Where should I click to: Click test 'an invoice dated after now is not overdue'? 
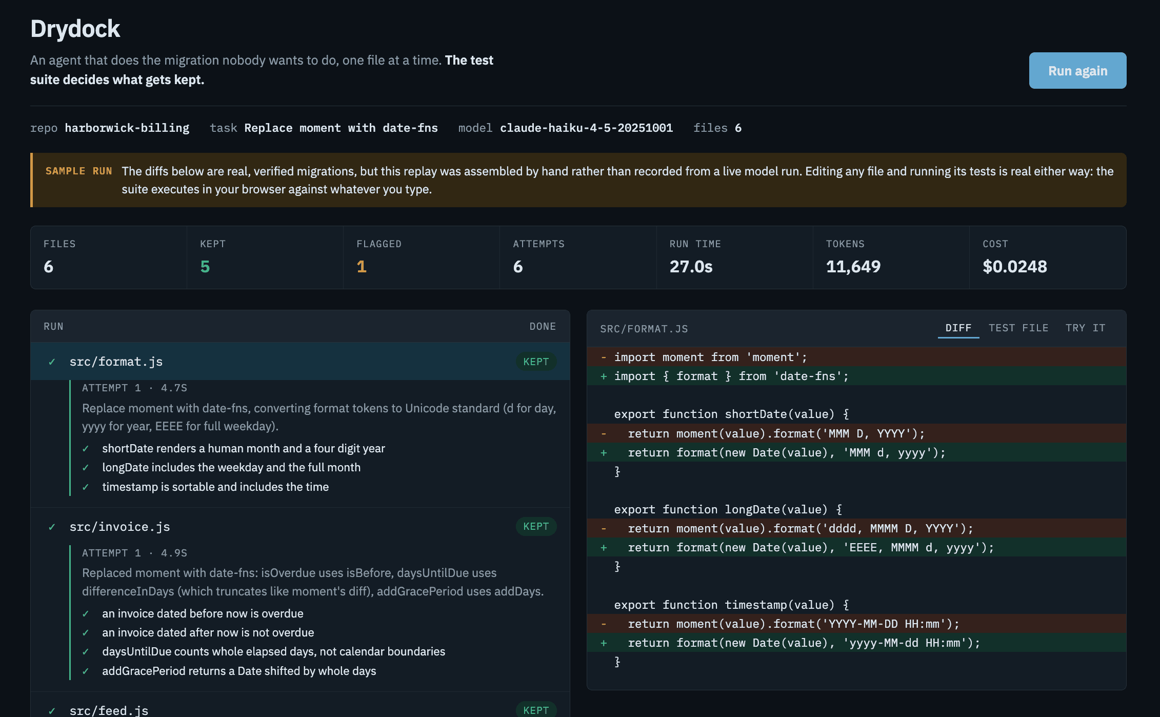click(208, 633)
